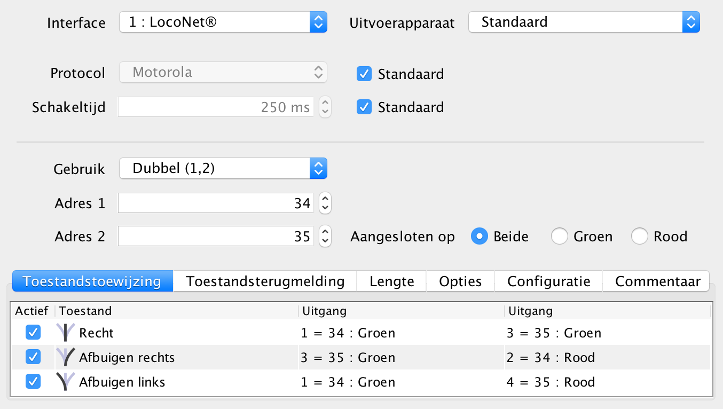The height and width of the screenshot is (409, 723).
Task: Select the Beide radio button
Action: [x=480, y=236]
